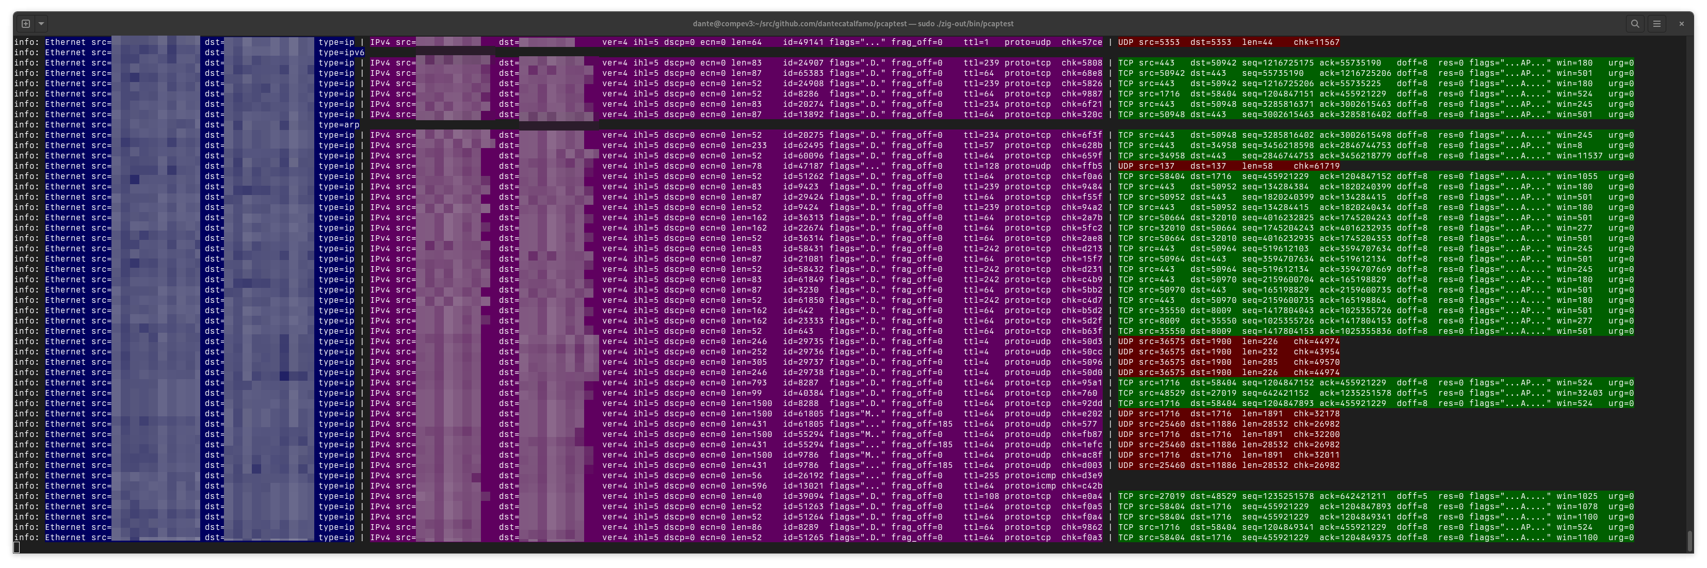1707x568 pixels.
Task: Click the UDP checksum chk=43954
Action: click(1316, 352)
